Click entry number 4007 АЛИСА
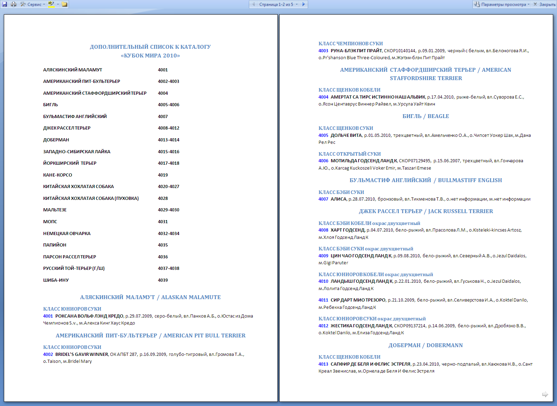The width and height of the screenshot is (557, 406). [323, 199]
